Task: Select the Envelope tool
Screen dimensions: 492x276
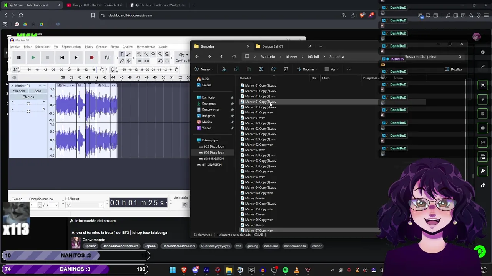Action: (x=129, y=54)
